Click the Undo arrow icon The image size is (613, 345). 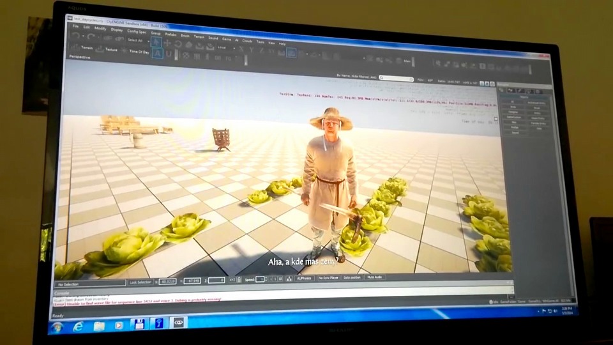[75, 36]
